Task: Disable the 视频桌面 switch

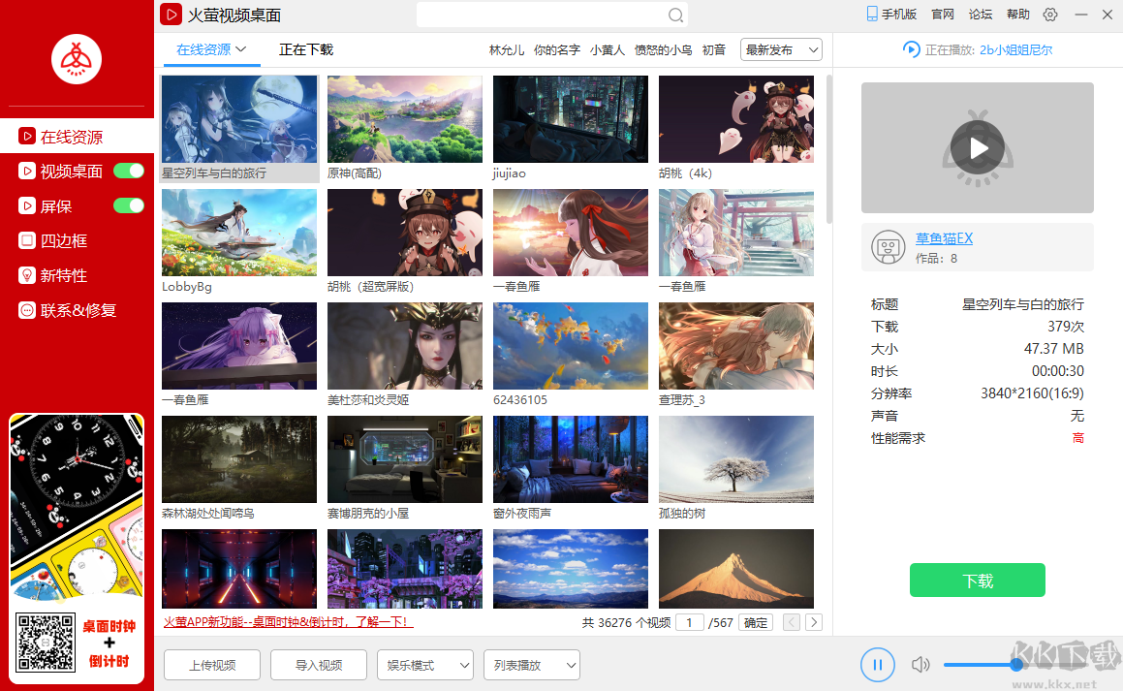Action: [128, 171]
